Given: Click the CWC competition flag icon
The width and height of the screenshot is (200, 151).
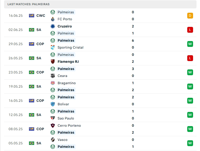Looking at the screenshot, I should click(32, 16).
